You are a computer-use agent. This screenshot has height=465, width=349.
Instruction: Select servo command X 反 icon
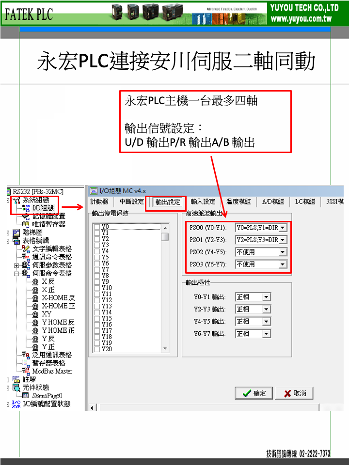coord(35,281)
